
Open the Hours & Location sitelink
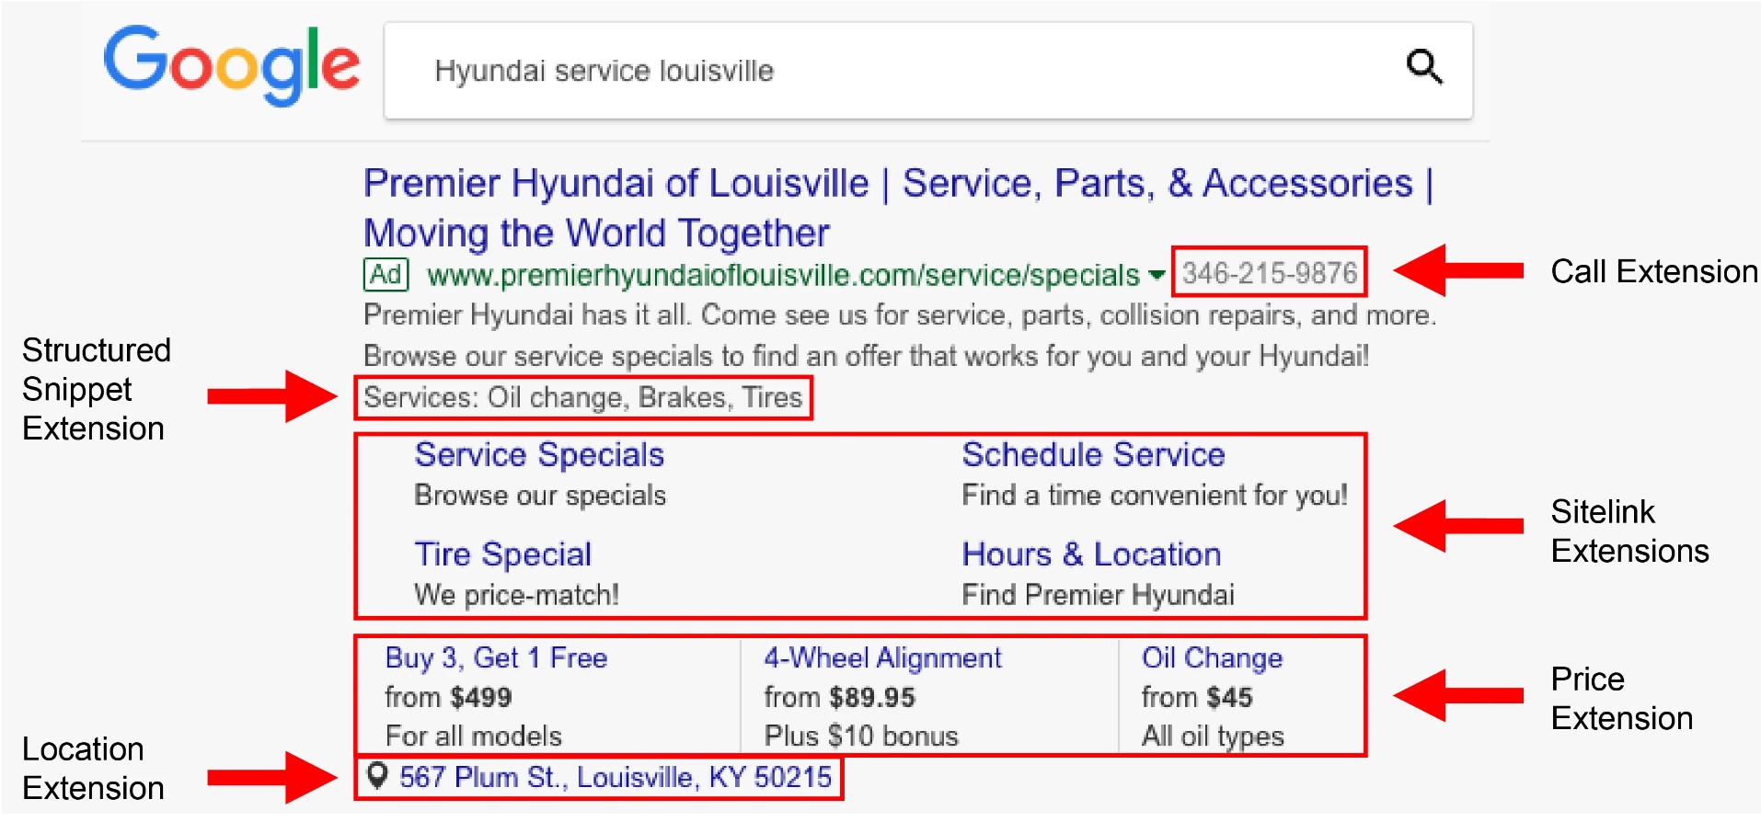click(x=1091, y=554)
